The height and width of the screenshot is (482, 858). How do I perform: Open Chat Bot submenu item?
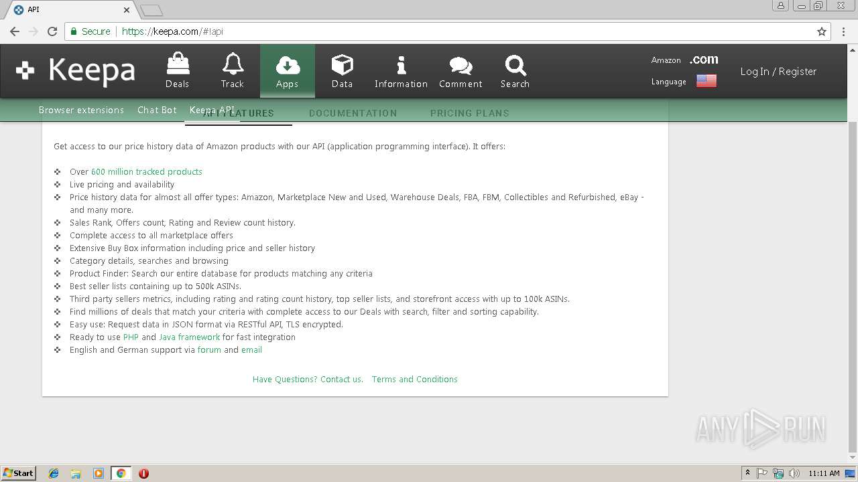pyautogui.click(x=157, y=110)
